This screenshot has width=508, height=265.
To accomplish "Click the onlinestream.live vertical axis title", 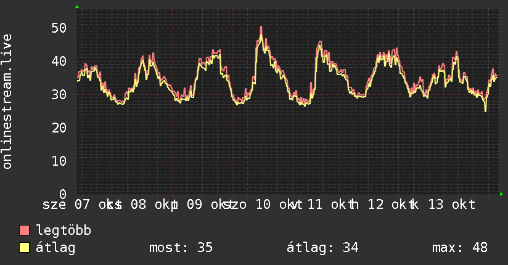I will (x=7, y=102).
